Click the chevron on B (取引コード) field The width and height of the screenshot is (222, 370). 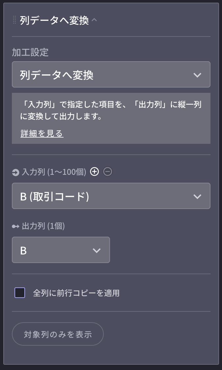[198, 196]
